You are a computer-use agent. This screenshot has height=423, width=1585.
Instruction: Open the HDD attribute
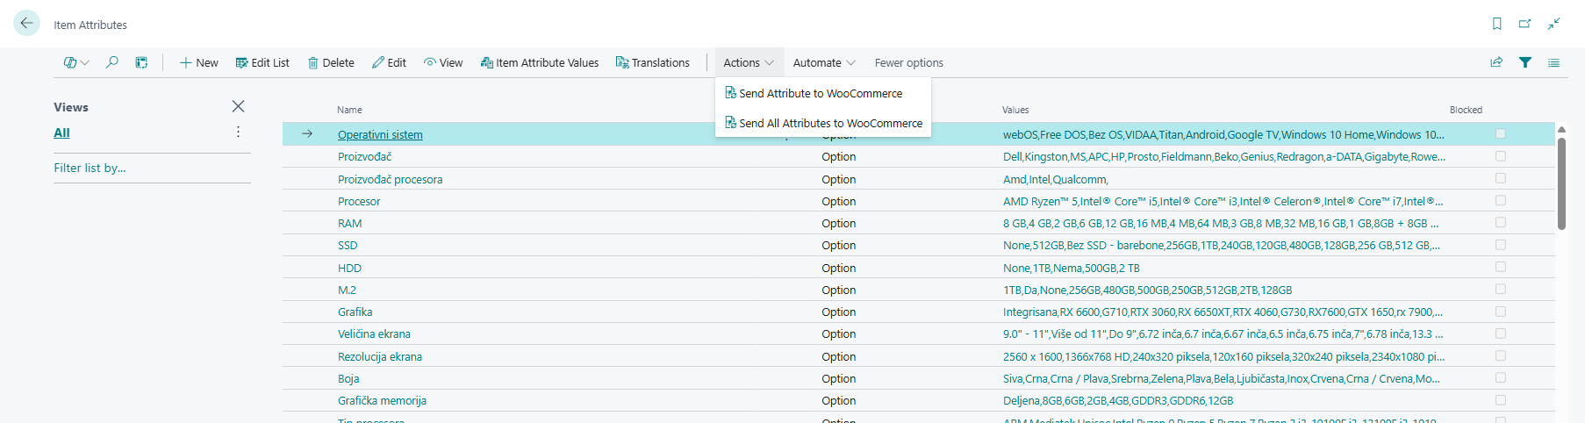click(x=349, y=268)
